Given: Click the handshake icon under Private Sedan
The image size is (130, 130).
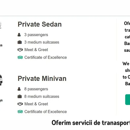Looking at the screenshot, I should click(x=20, y=50).
